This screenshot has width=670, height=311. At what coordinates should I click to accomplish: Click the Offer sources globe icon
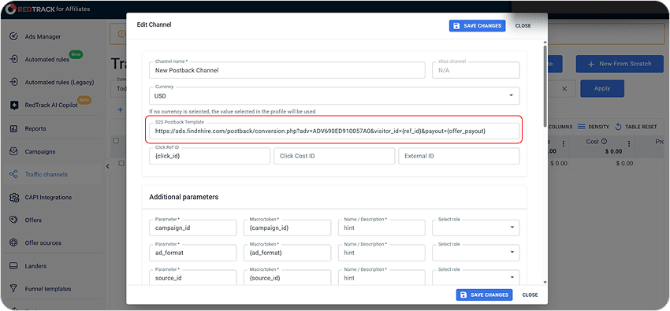point(13,243)
